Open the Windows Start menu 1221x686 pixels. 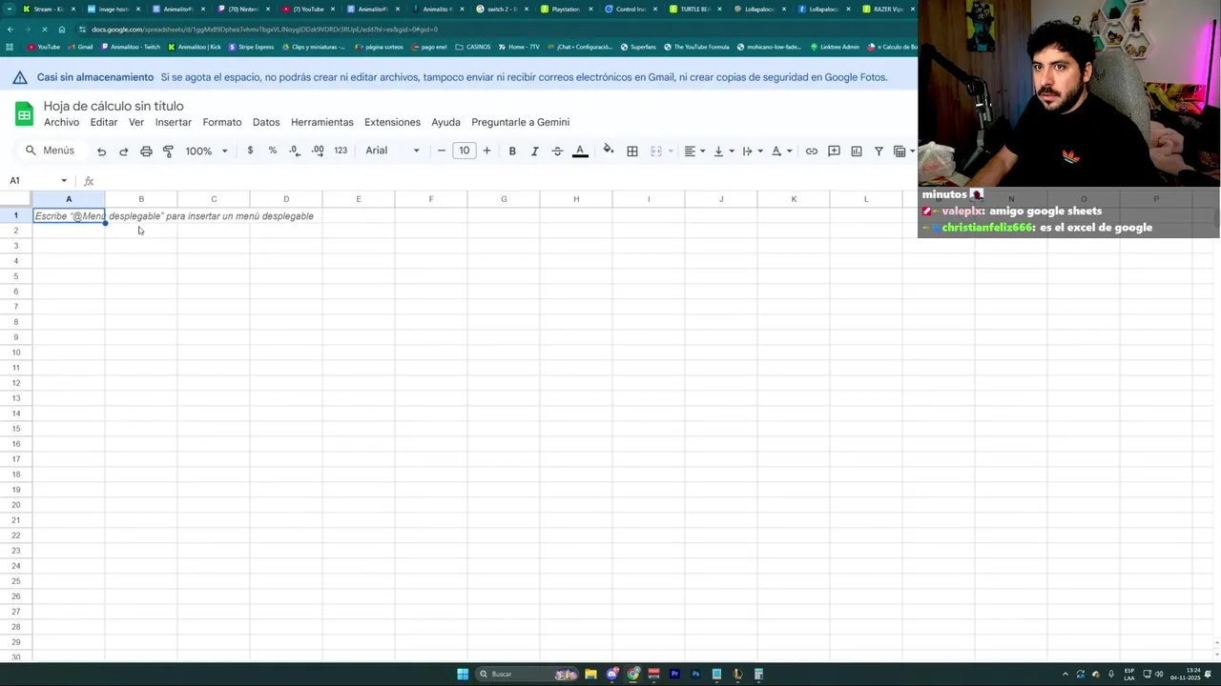[463, 674]
